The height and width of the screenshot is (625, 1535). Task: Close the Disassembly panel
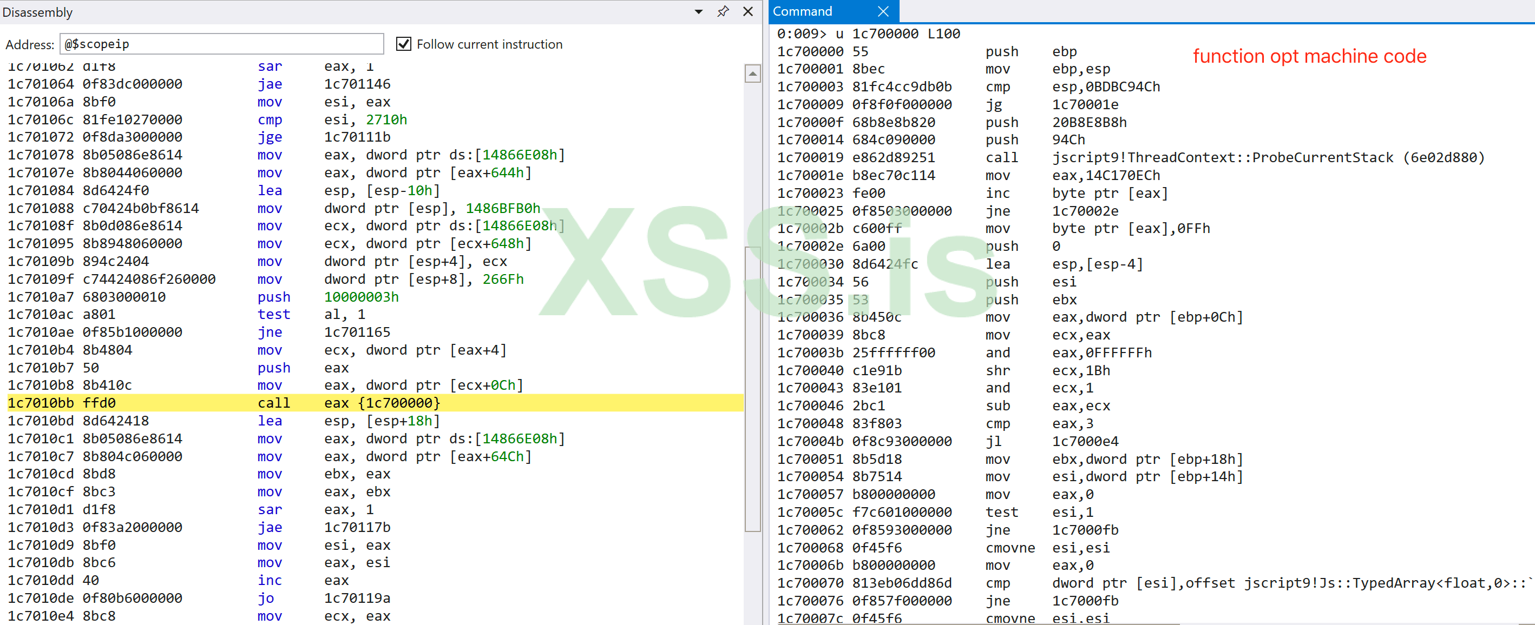(x=748, y=11)
